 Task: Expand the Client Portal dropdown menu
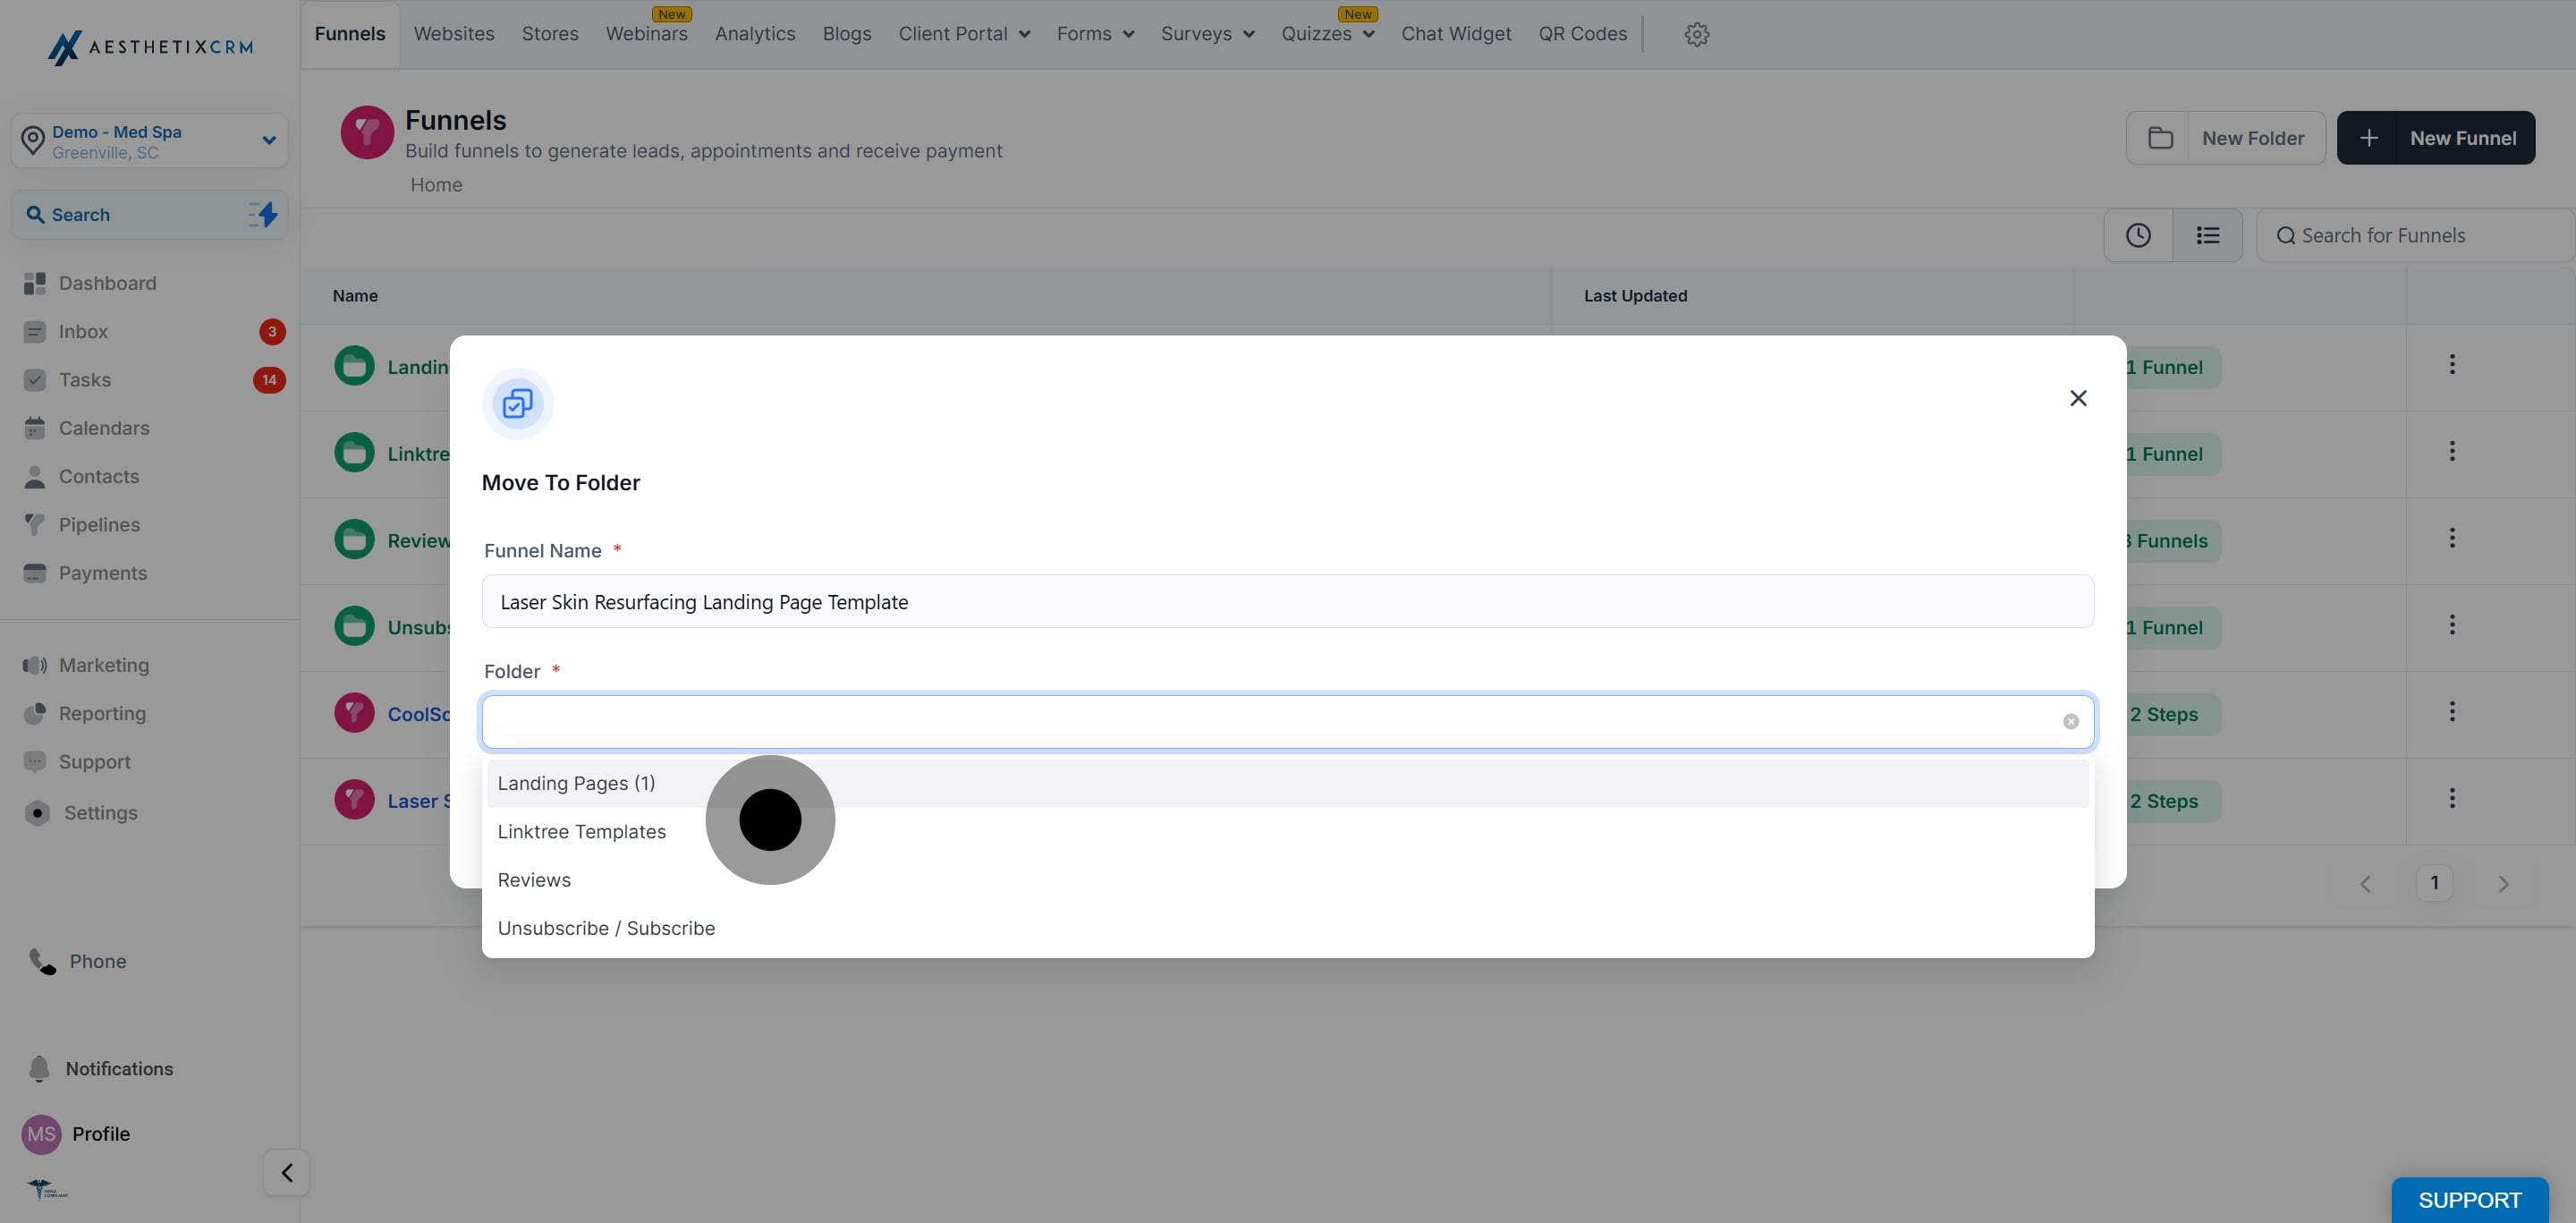[964, 34]
